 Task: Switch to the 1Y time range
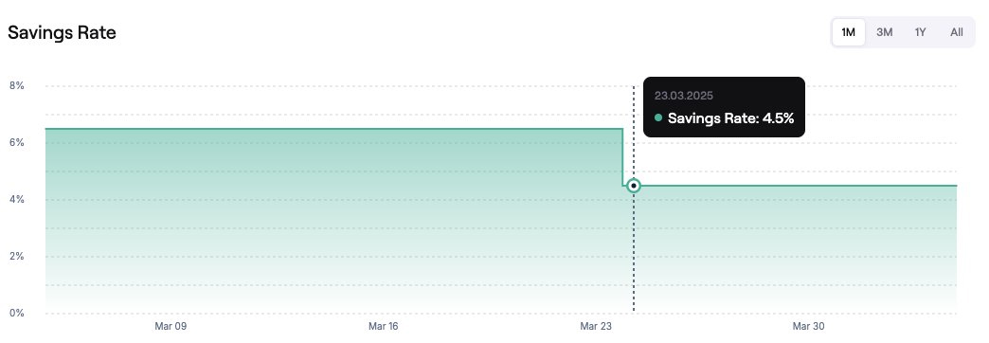920,32
